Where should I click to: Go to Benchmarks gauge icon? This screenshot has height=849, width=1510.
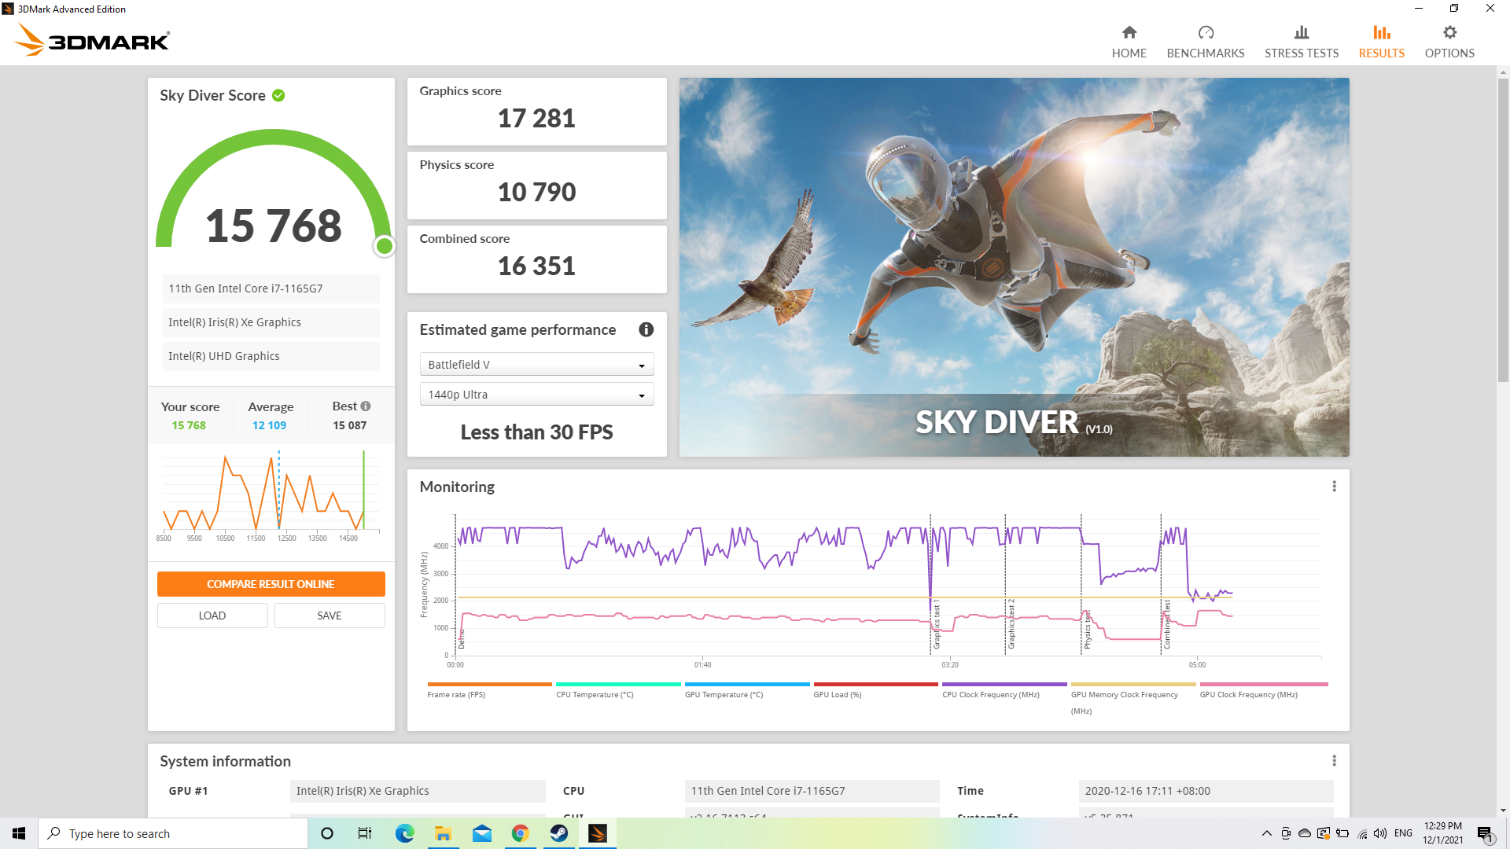coord(1205,32)
